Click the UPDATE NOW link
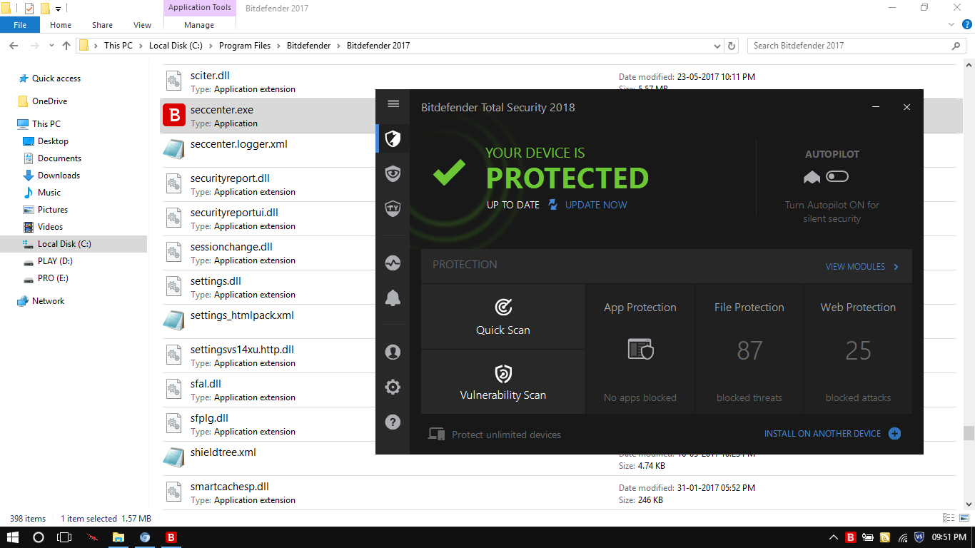 (596, 205)
